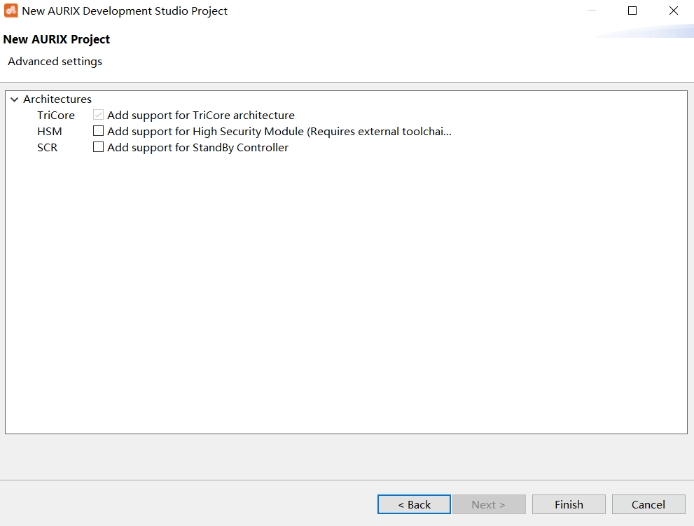Click 'Add support for TriCore architecture' text
Screen dimensions: 694x526
coord(201,115)
